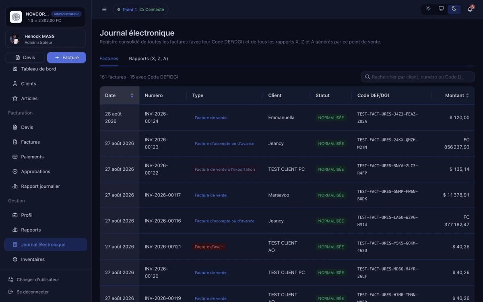
Task: Click invoice number INV-2026-00124
Action: pyautogui.click(x=156, y=118)
